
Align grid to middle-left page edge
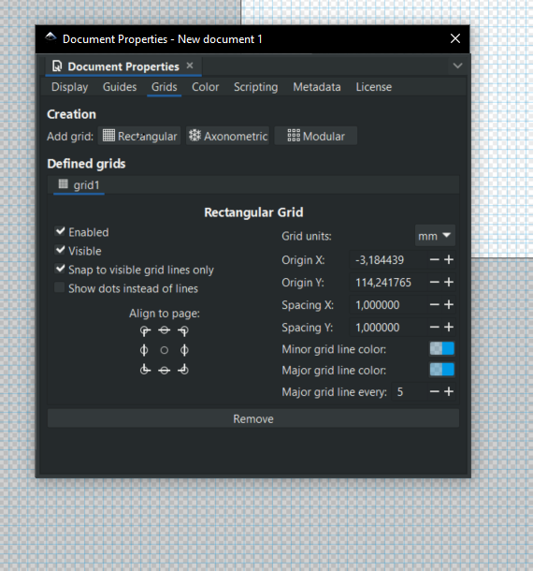coord(144,350)
